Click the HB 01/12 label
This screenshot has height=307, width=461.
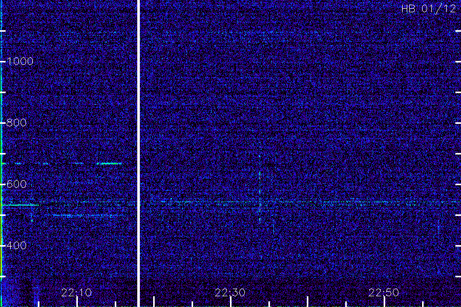(x=429, y=9)
